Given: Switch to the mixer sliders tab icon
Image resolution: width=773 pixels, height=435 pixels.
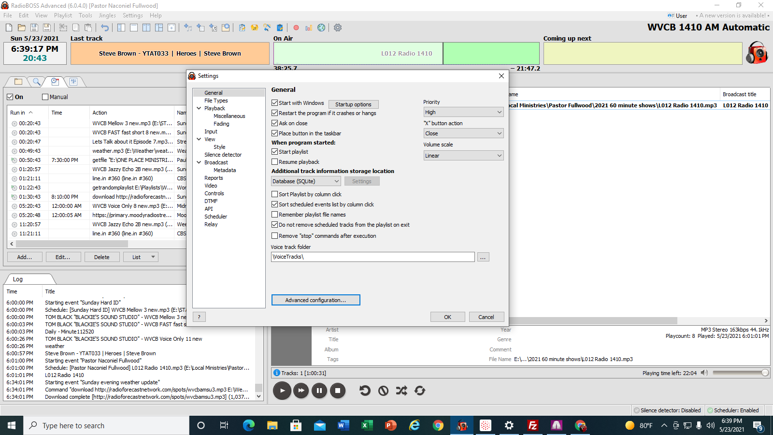Looking at the screenshot, I should click(73, 82).
